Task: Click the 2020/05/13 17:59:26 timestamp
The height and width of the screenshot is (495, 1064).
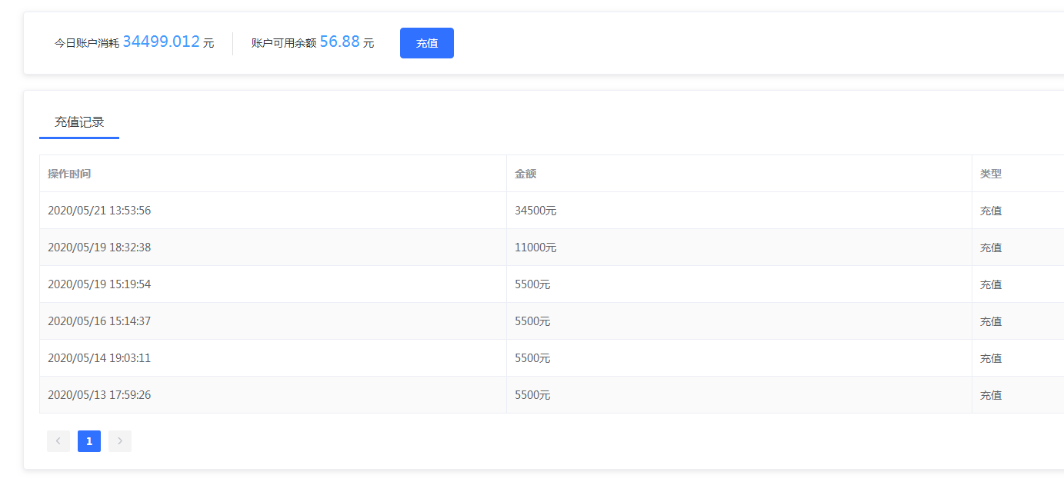Action: 99,395
